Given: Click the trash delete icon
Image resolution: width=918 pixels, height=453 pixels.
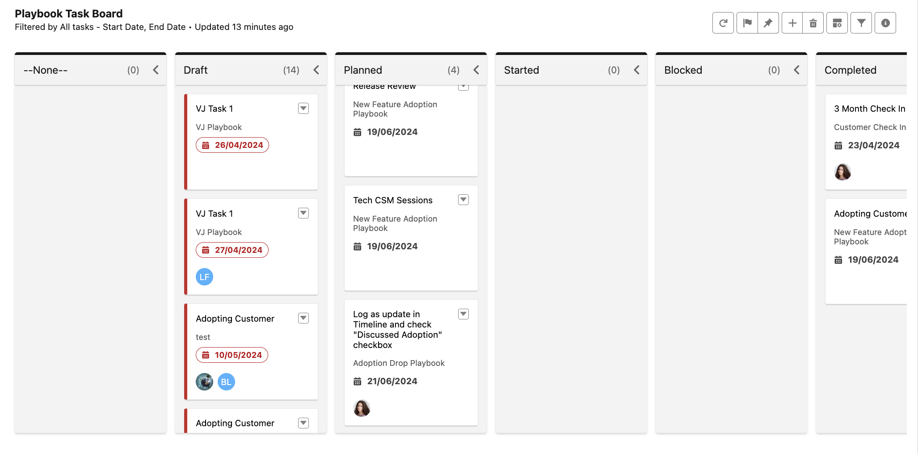Looking at the screenshot, I should coord(813,23).
